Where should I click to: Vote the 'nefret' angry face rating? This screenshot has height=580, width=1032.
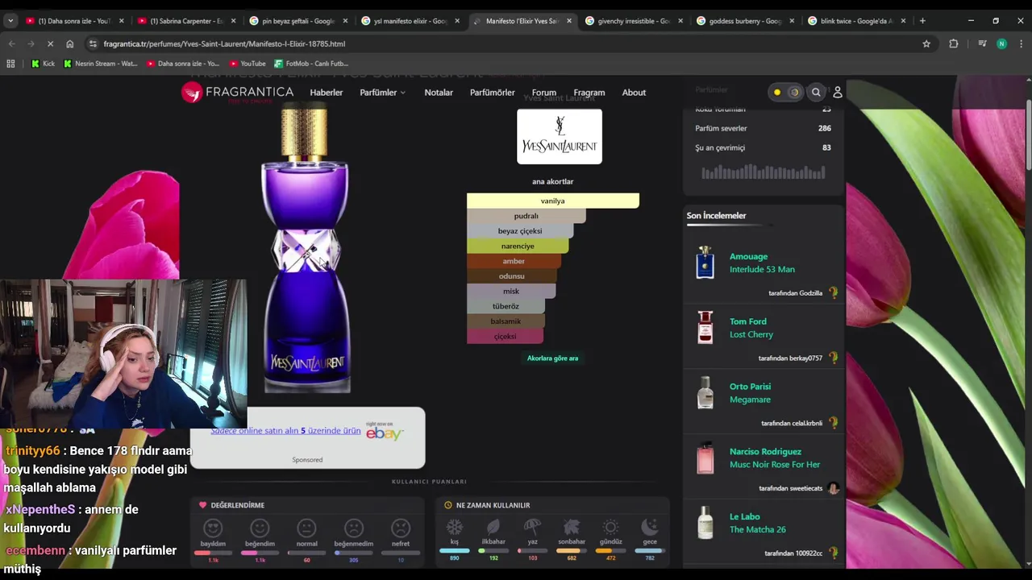[401, 528]
